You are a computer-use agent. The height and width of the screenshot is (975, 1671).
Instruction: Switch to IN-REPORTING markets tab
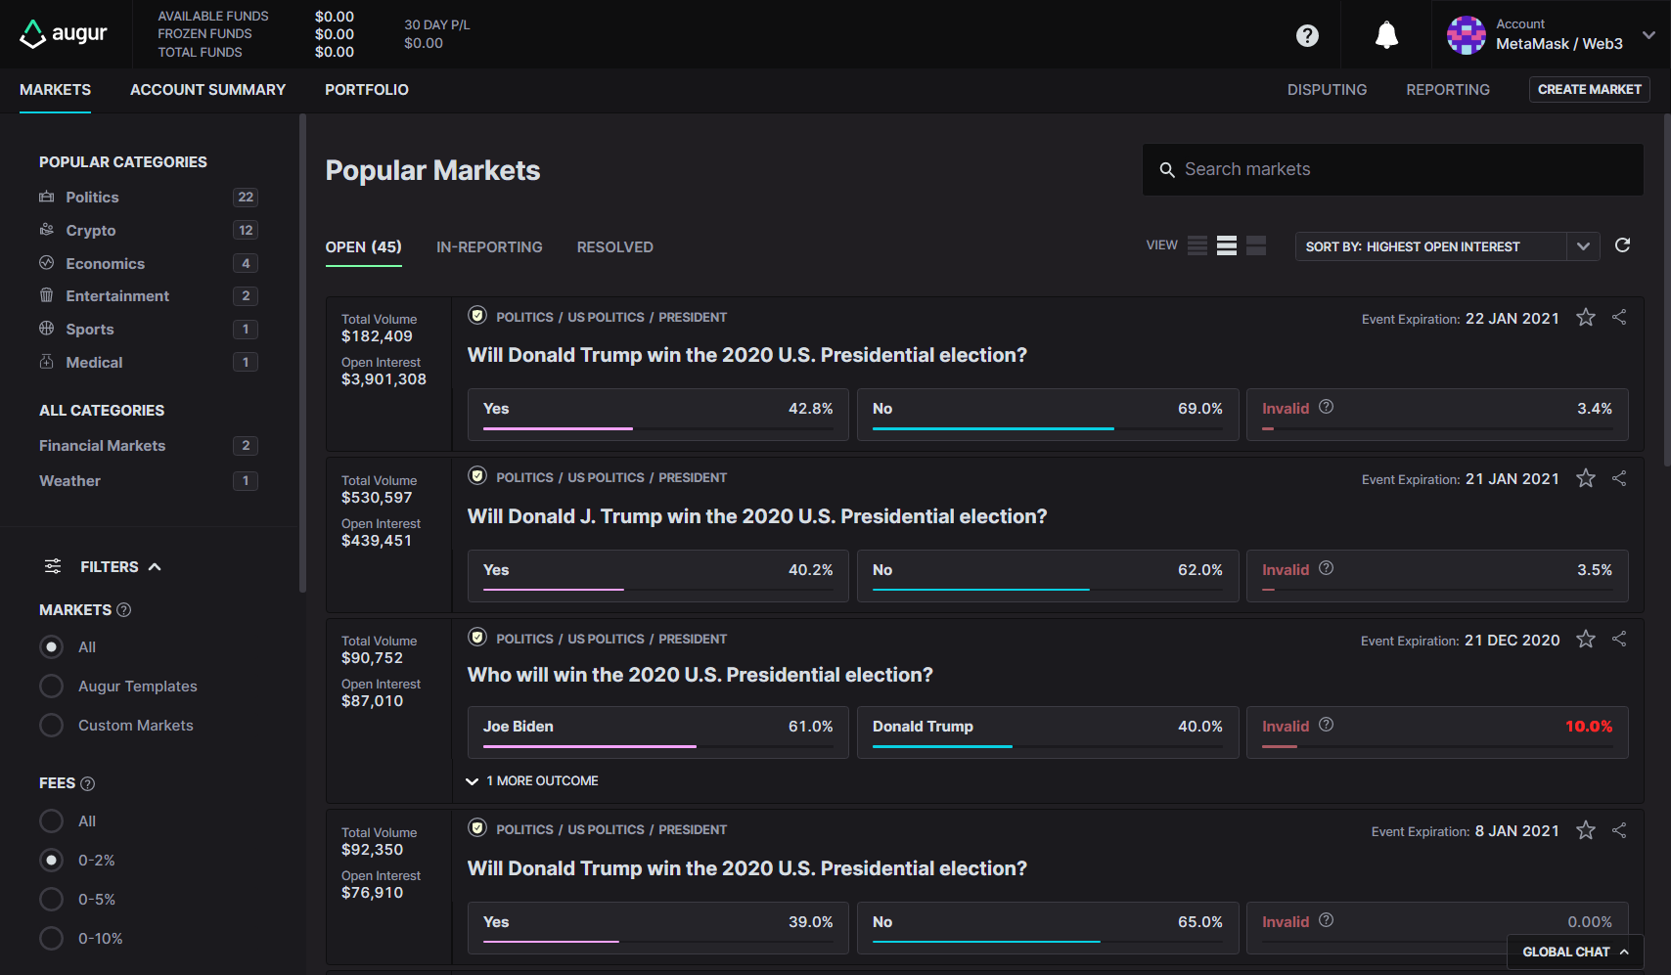(489, 247)
